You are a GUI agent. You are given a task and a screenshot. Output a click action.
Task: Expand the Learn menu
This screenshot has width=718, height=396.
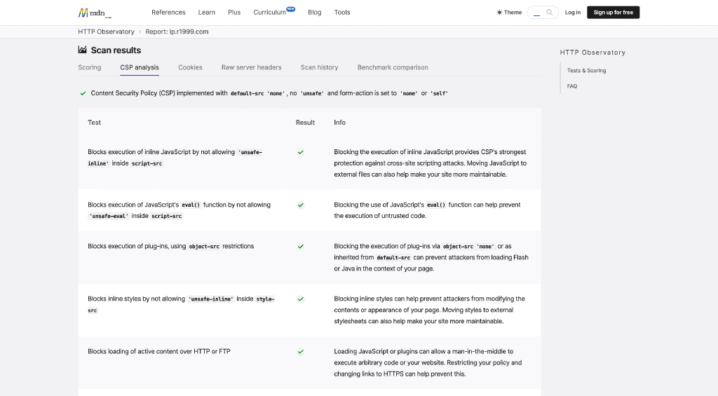pyautogui.click(x=207, y=13)
